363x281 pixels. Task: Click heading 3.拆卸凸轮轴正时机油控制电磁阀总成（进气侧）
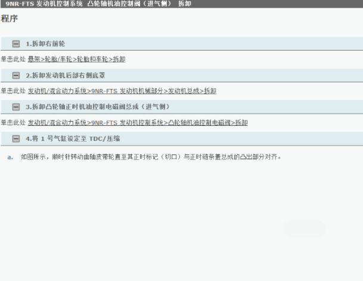98,107
